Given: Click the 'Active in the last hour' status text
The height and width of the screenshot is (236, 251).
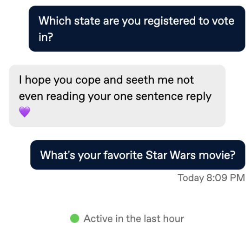Looking at the screenshot, I should click(x=134, y=218).
